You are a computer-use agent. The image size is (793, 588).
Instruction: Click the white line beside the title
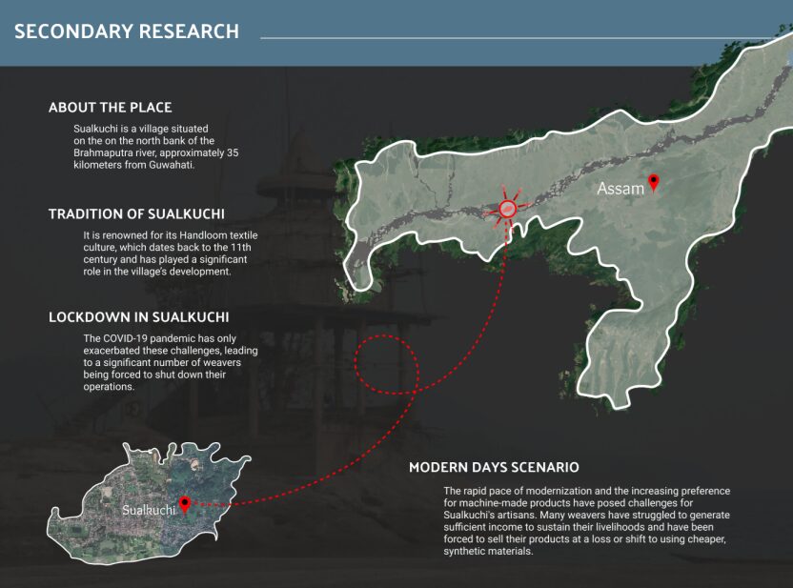(x=524, y=38)
